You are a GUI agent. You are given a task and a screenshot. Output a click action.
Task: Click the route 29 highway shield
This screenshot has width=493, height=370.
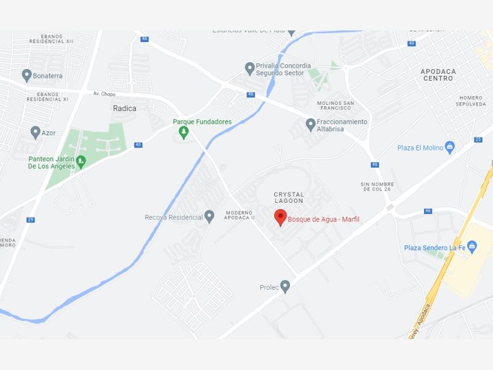(x=30, y=220)
